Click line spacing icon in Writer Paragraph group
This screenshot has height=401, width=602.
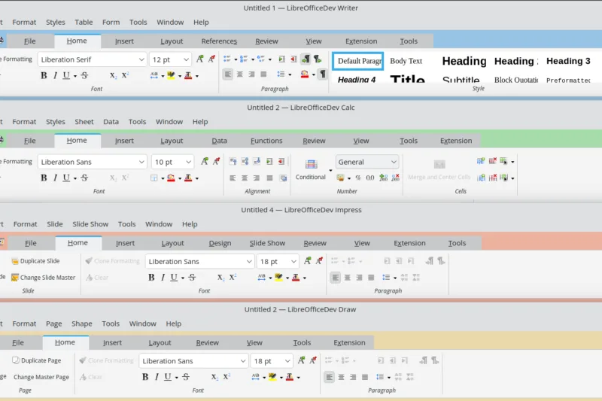(281, 74)
